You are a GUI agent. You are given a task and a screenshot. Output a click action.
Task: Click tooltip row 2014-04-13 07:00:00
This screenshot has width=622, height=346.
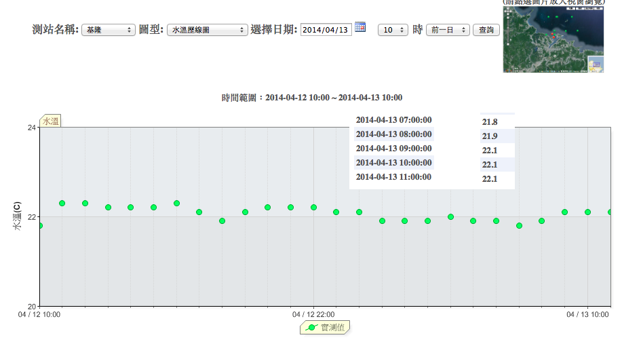[x=393, y=120]
